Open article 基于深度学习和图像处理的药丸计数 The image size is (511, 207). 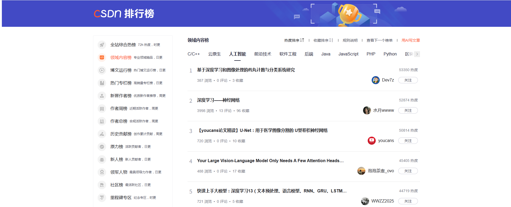pos(246,70)
